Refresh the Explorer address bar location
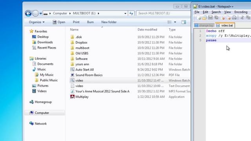 click(131, 13)
